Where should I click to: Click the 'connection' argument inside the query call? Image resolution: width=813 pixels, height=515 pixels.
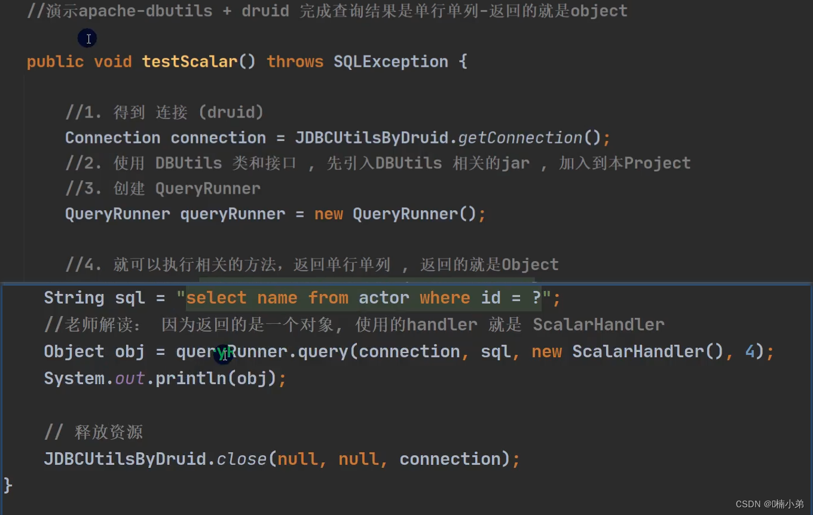click(409, 351)
